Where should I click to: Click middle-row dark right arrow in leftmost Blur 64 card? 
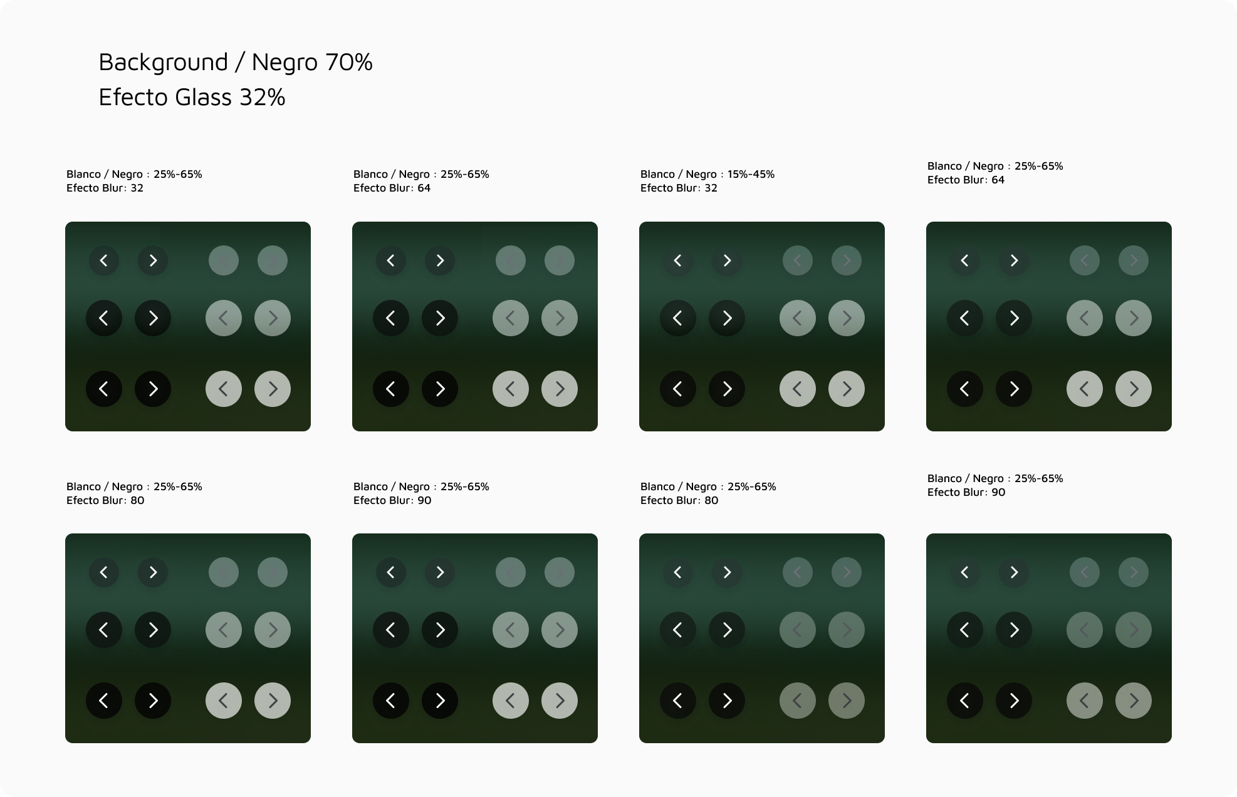440,318
